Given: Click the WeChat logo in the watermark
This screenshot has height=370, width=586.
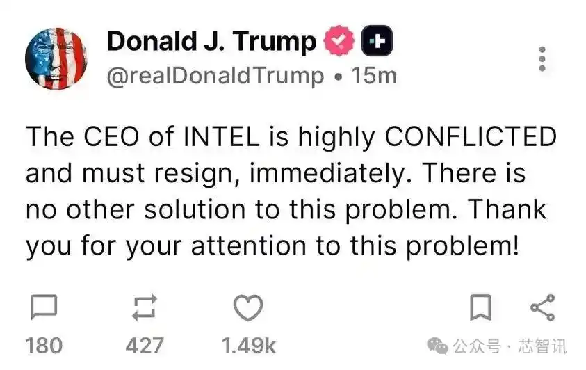Looking at the screenshot, I should pyautogui.click(x=437, y=346).
